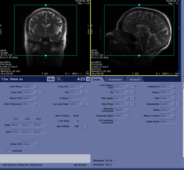Open the Phase FOV dropdown
The width and height of the screenshot is (184, 170).
[x=36, y=98]
